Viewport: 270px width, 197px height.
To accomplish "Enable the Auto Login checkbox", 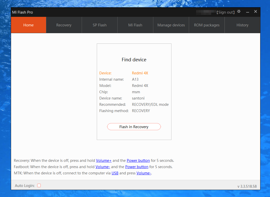I will (x=39, y=185).
